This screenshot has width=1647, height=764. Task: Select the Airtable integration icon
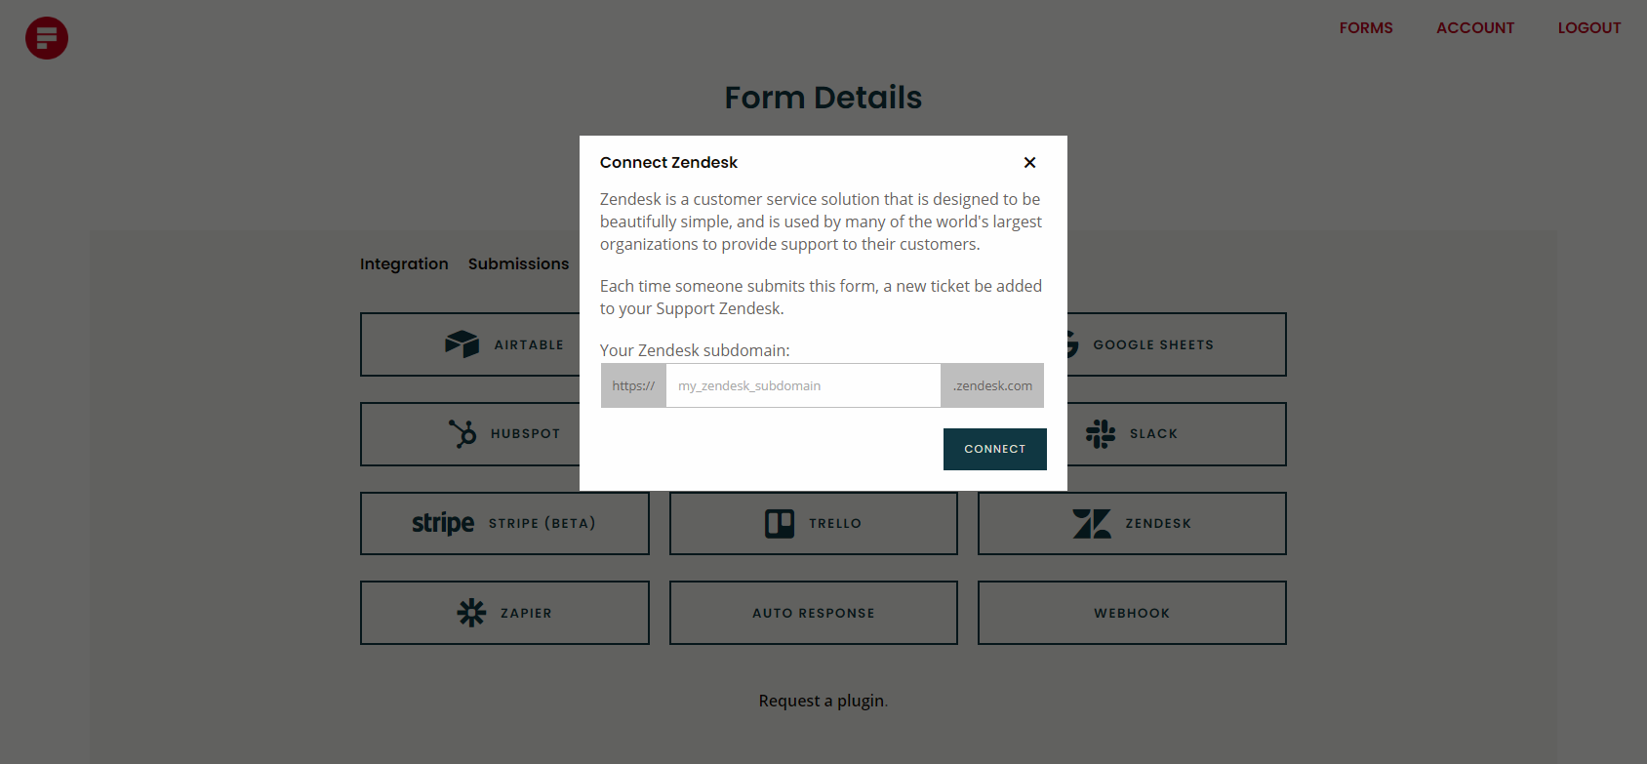click(x=461, y=343)
